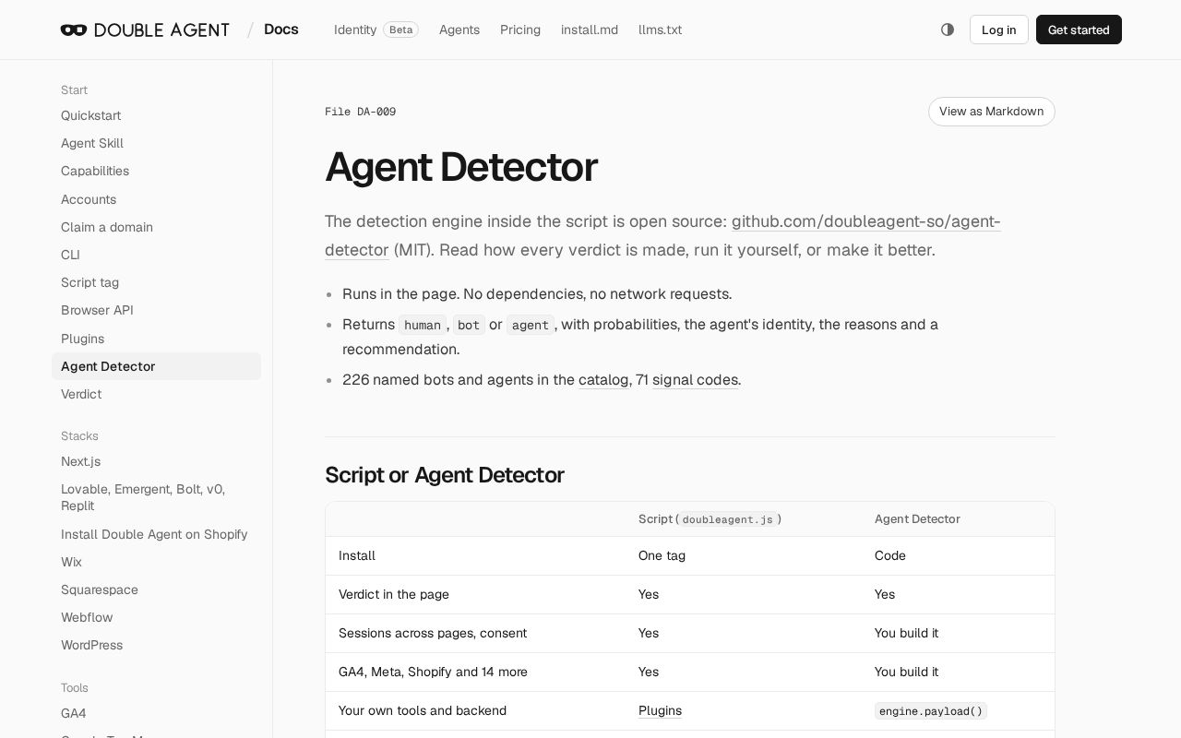
Task: Click the Log in button
Action: pos(998,30)
